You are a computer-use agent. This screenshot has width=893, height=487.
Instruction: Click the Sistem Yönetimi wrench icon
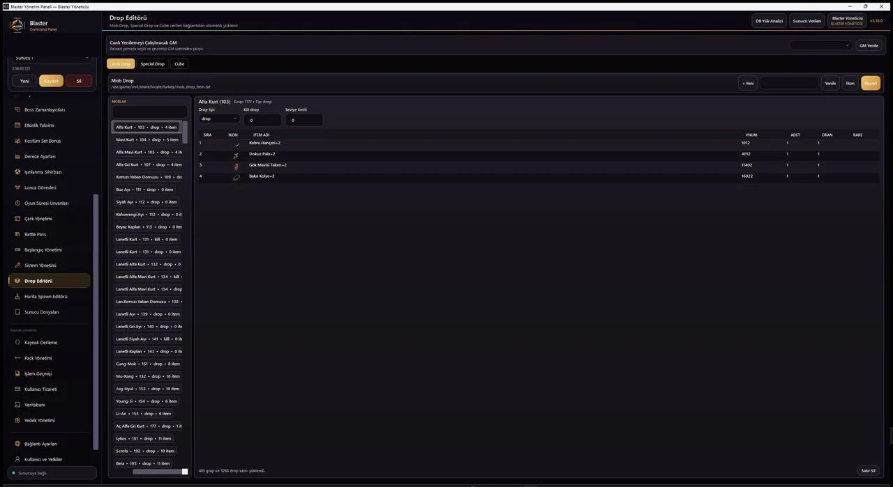17,265
